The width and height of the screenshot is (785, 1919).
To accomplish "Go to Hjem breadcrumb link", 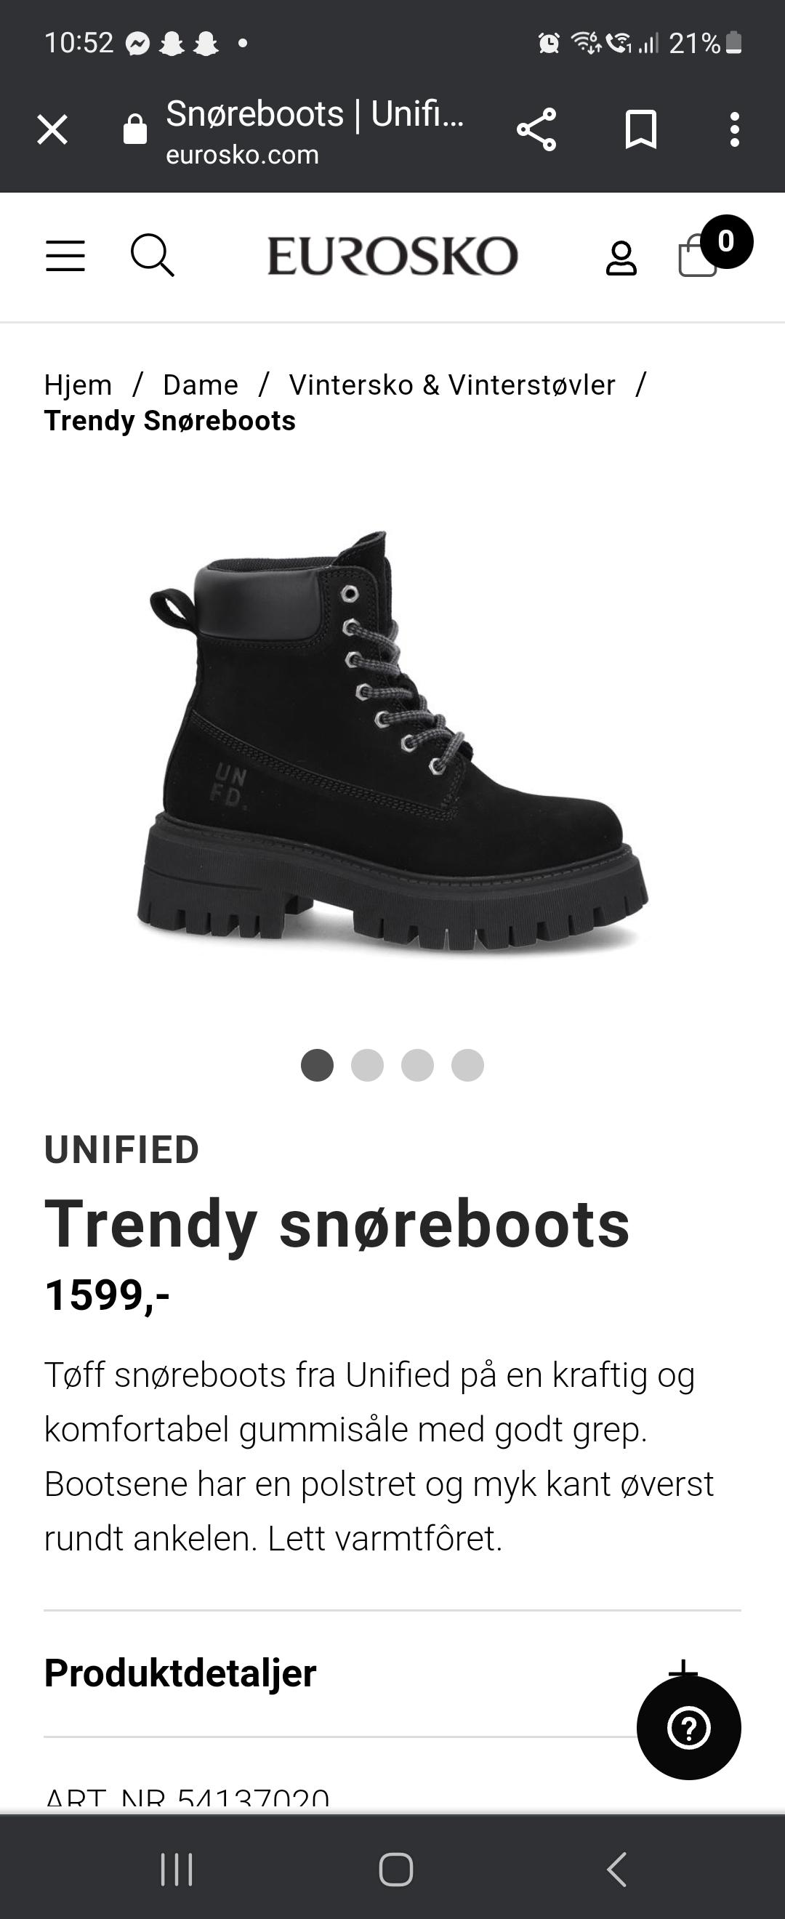I will pyautogui.click(x=78, y=385).
